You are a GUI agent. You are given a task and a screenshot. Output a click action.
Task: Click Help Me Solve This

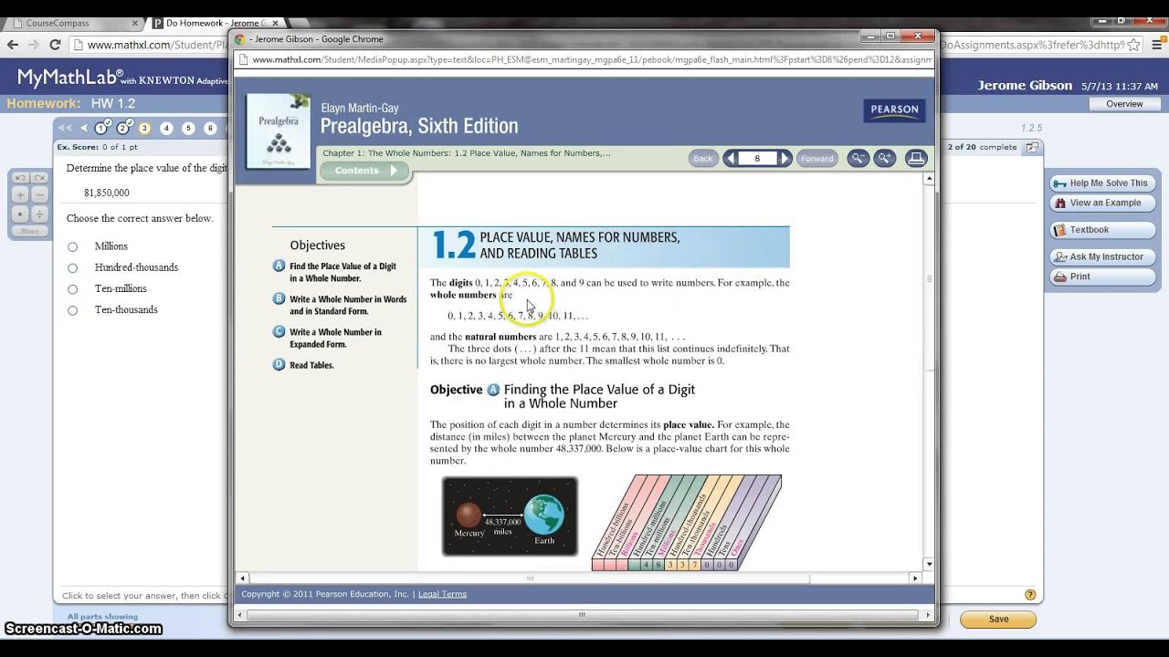(x=1102, y=183)
